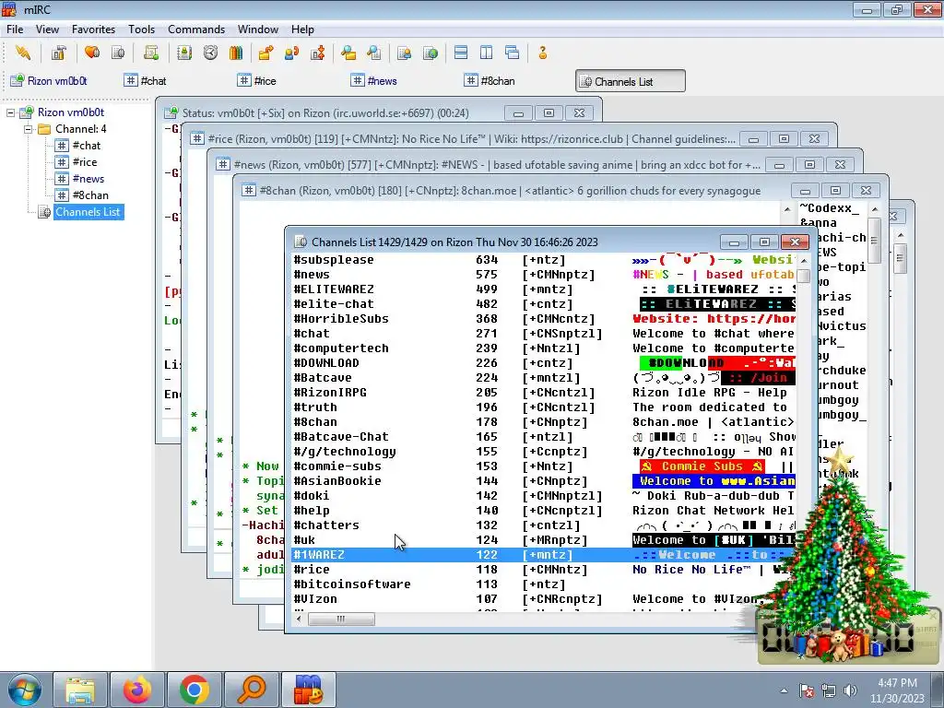Click the About mIRC toolbar icon
Image resolution: width=944 pixels, height=708 pixels.
[542, 53]
